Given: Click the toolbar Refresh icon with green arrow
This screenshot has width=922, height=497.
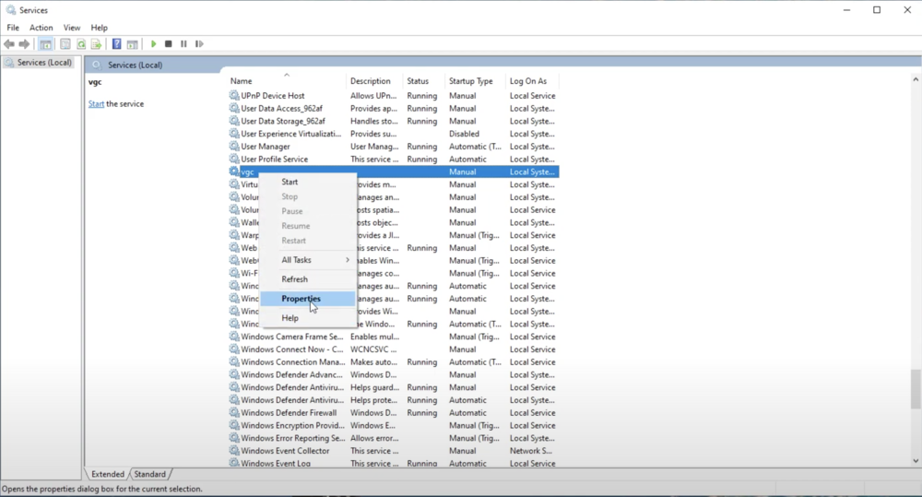Looking at the screenshot, I should (x=81, y=44).
